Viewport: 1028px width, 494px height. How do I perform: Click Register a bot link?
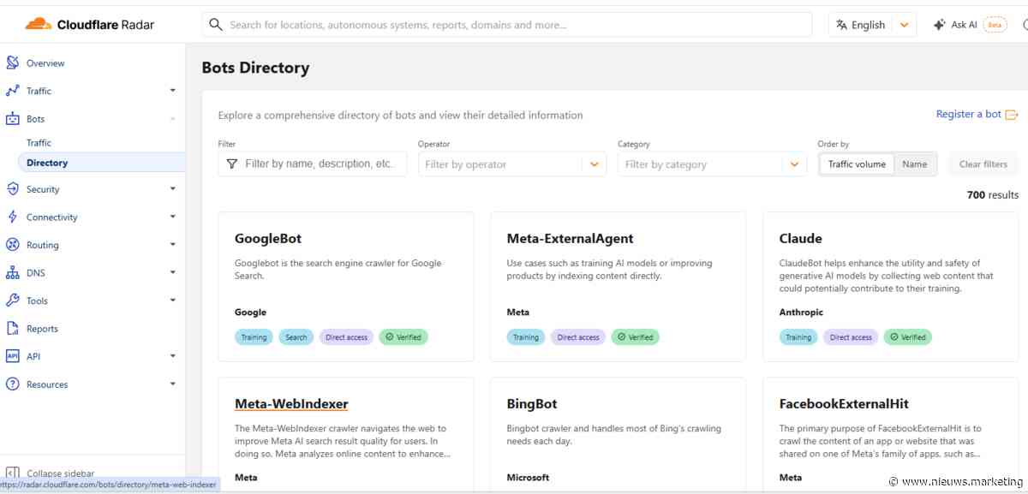[969, 114]
